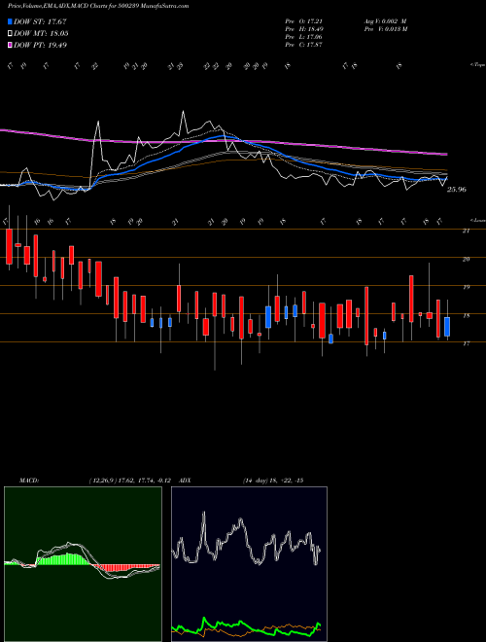Click the 'ADX' panel label
The width and height of the screenshot is (486, 642).
(x=186, y=481)
